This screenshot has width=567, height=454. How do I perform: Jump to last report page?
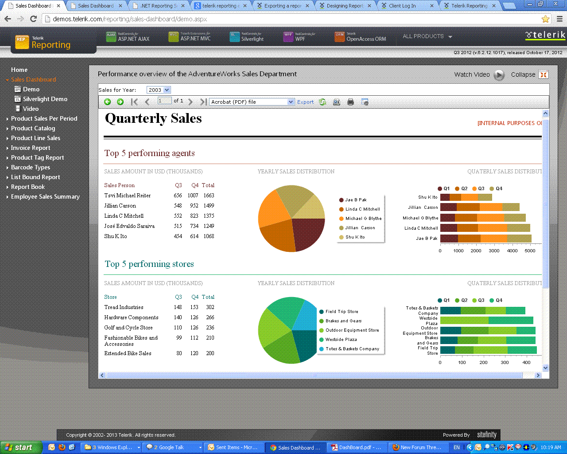tap(203, 102)
